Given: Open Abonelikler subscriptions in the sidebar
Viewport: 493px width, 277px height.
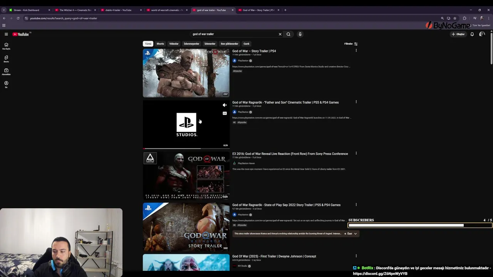Looking at the screenshot, I should click(x=6, y=72).
